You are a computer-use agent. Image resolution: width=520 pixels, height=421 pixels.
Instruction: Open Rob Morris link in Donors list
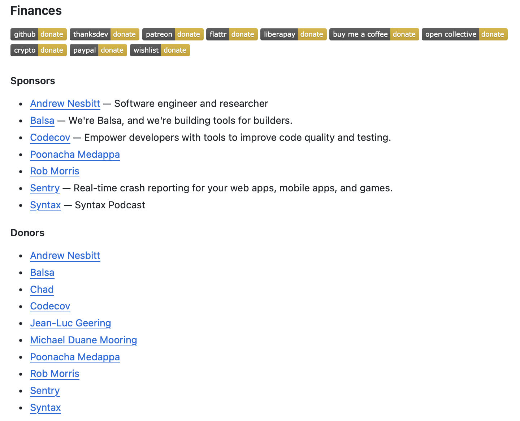55,374
